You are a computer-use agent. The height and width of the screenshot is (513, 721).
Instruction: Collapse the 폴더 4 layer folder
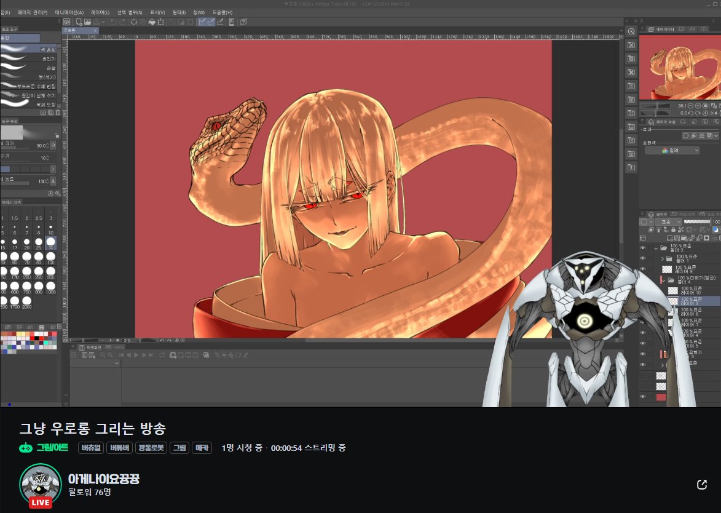(x=664, y=280)
